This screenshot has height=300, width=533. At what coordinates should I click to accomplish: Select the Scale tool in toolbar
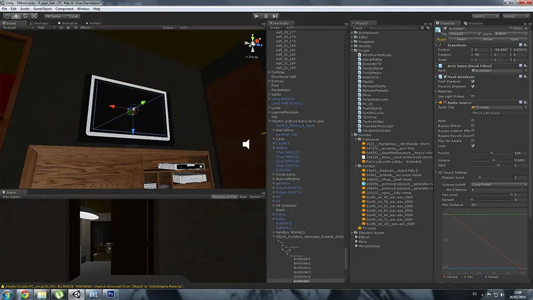click(34, 16)
